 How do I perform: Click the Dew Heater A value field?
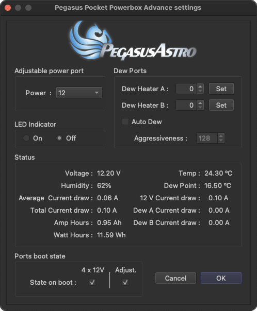coord(186,89)
